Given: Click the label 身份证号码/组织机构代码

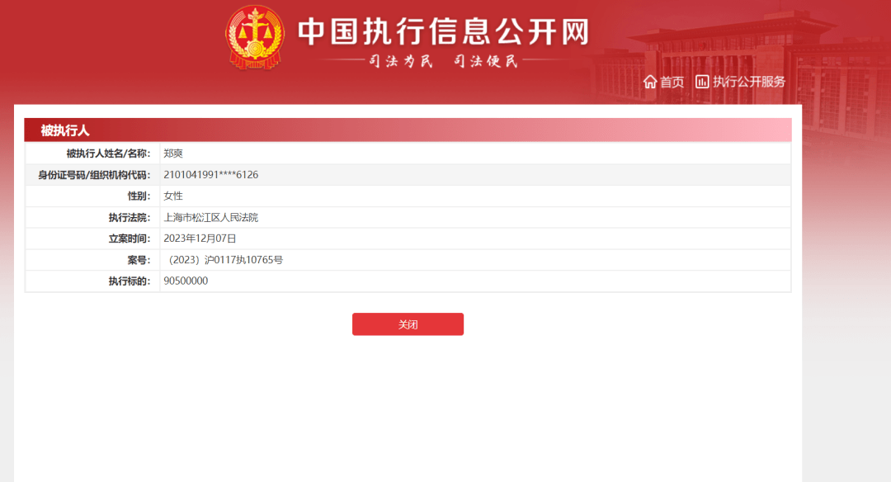Looking at the screenshot, I should point(94,174).
